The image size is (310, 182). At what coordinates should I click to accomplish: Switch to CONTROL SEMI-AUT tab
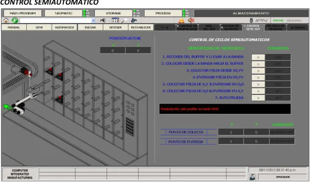[x=253, y=27]
